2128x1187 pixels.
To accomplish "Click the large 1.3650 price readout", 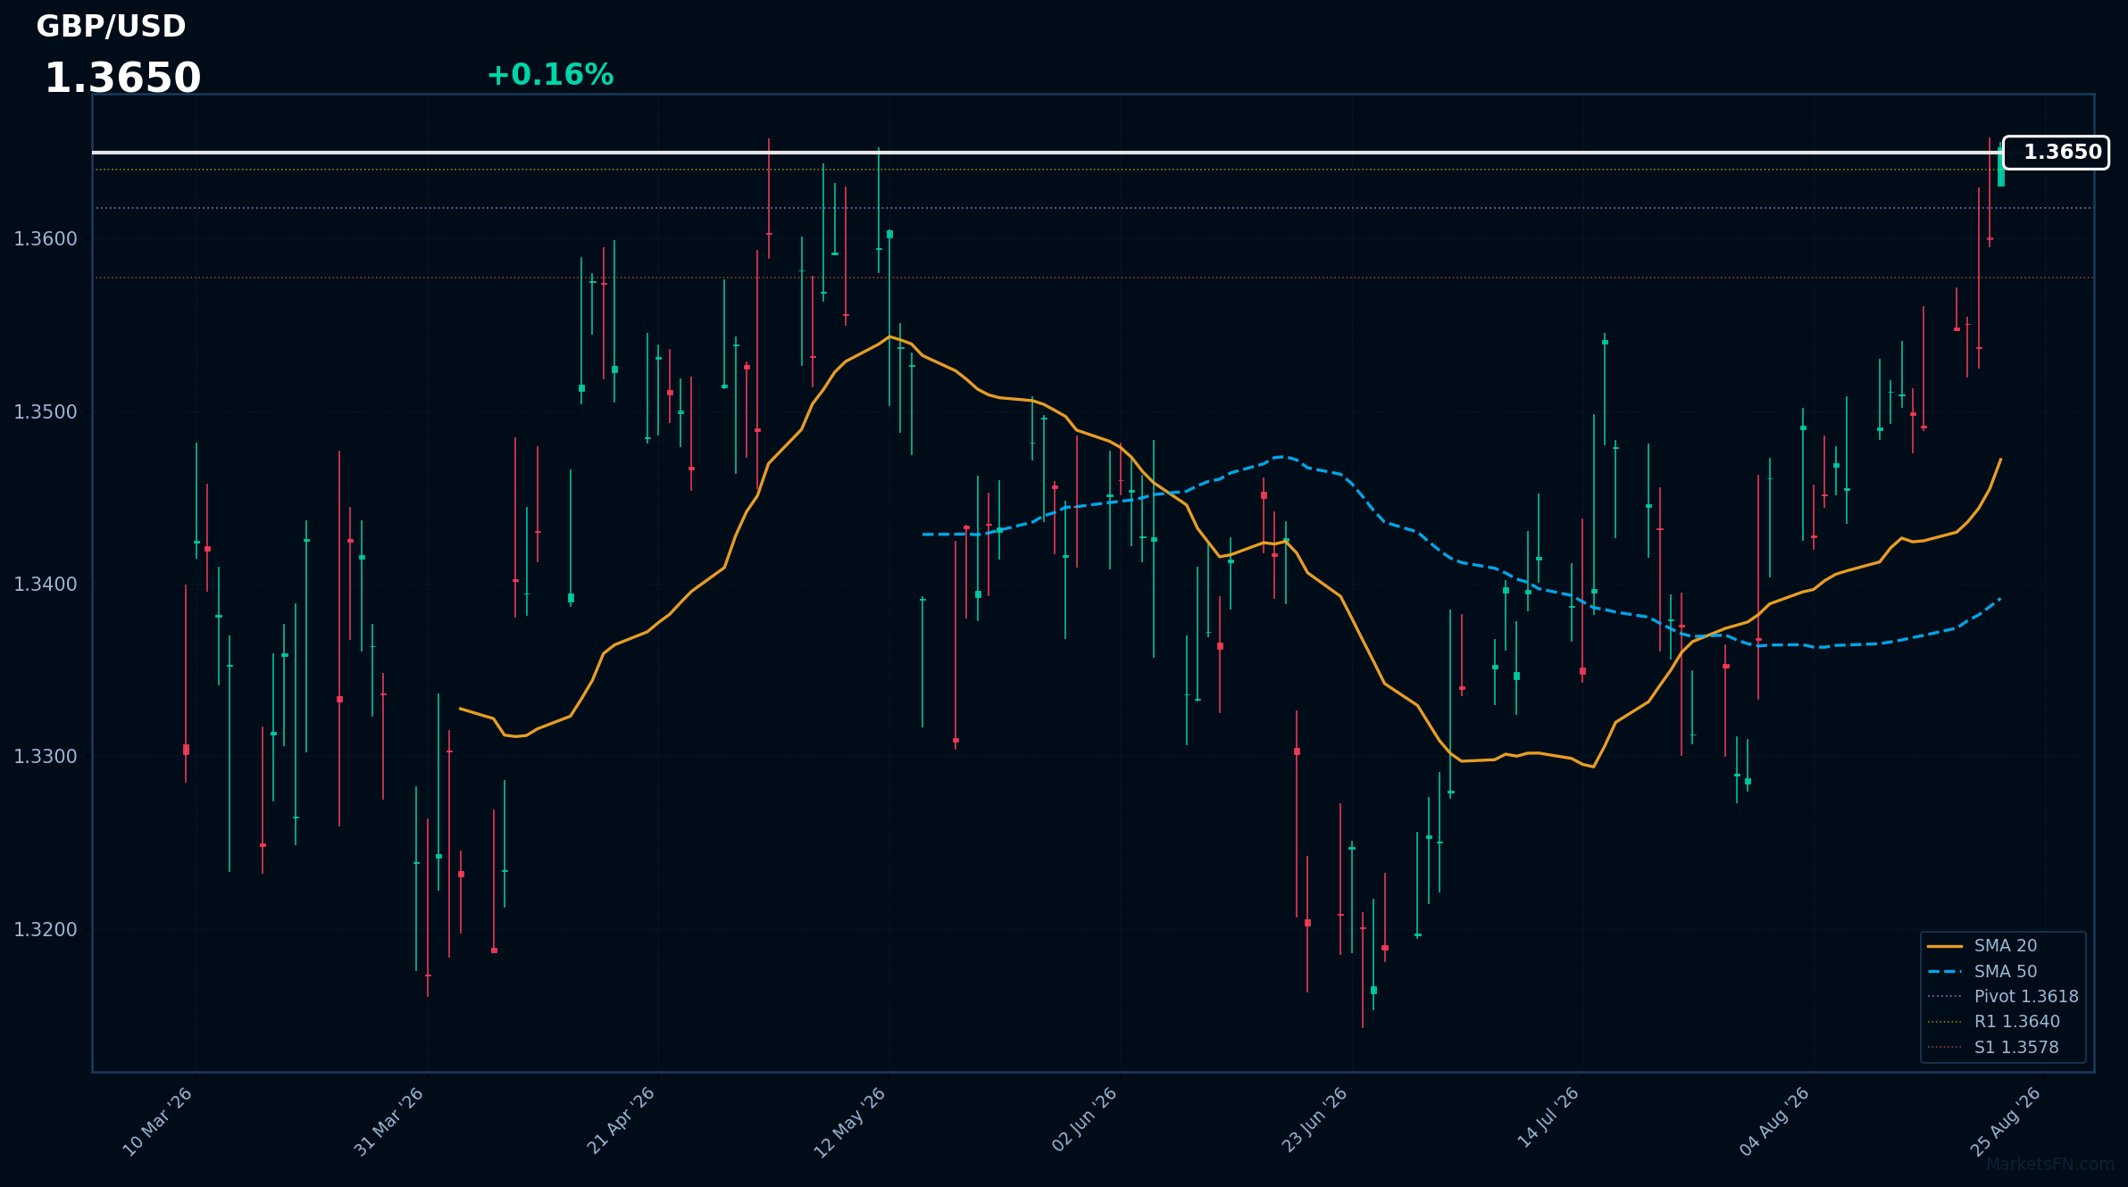I will click(123, 79).
